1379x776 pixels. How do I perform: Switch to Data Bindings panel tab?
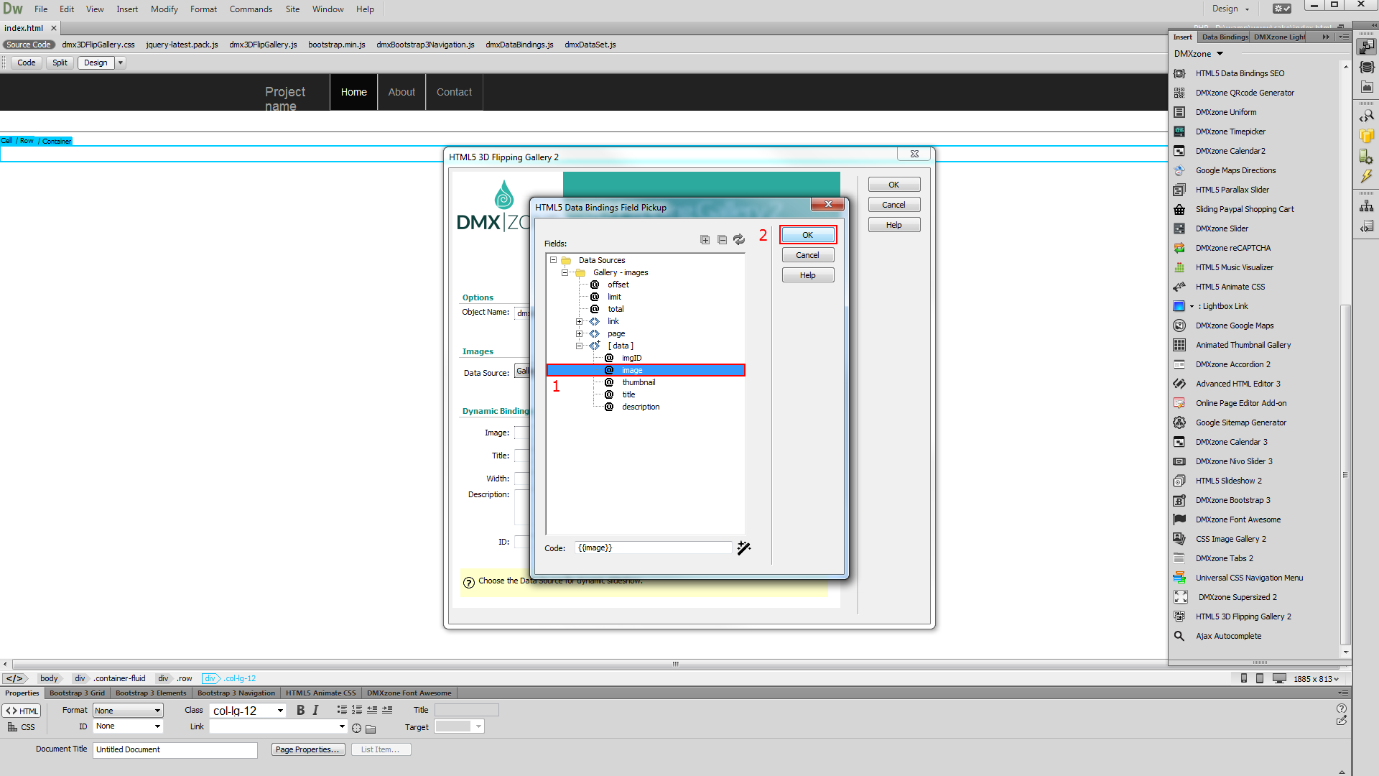click(1224, 37)
